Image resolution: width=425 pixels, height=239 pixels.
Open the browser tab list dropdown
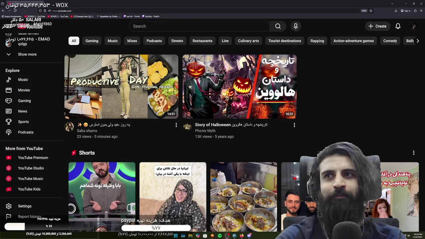tap(392, 3)
